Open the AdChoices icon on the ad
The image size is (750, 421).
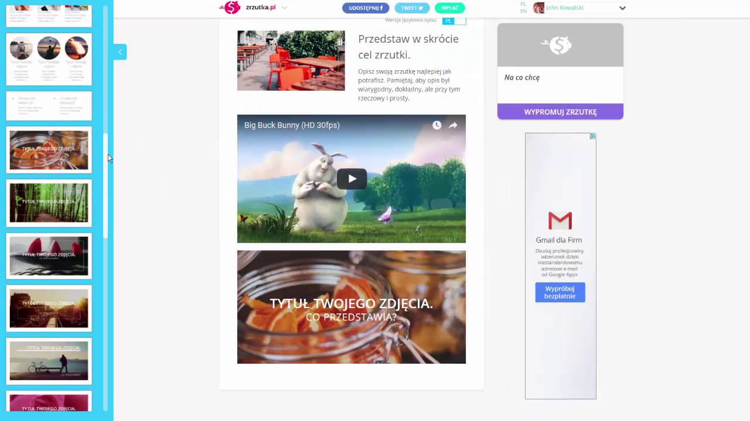pos(592,136)
